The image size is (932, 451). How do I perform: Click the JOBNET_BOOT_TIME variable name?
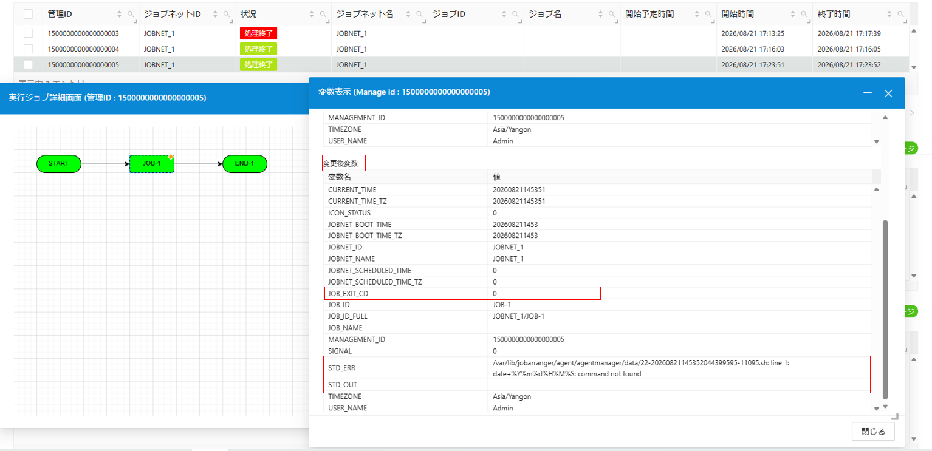point(360,225)
